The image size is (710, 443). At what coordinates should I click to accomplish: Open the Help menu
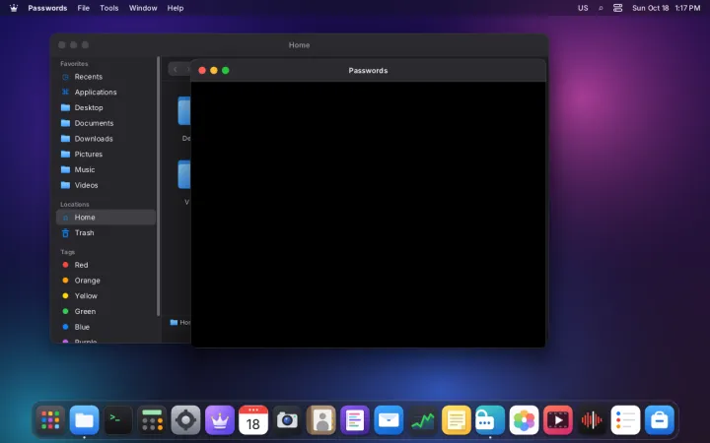tap(176, 8)
